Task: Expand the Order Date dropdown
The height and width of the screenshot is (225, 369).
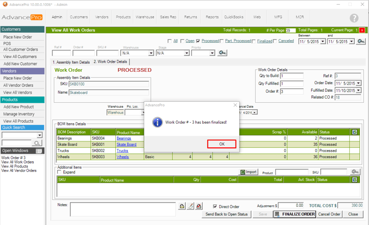Action: click(x=358, y=83)
